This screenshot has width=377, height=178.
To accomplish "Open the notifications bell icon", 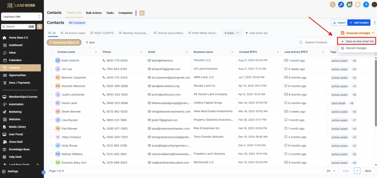I will pos(358,4).
